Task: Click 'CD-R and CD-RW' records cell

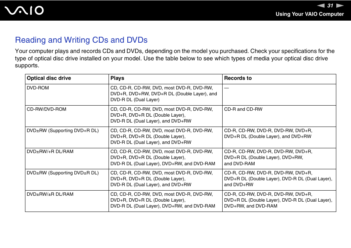Action: pyautogui.click(x=279, y=116)
